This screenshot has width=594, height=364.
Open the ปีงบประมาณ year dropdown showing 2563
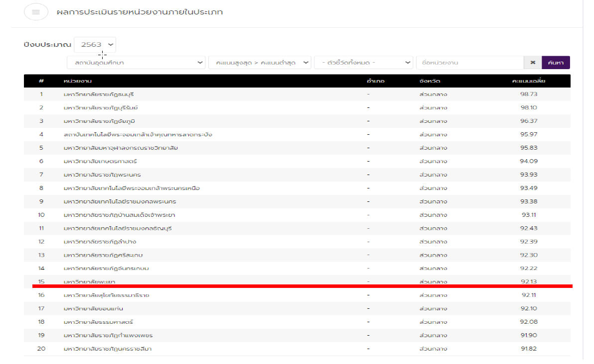(x=95, y=45)
